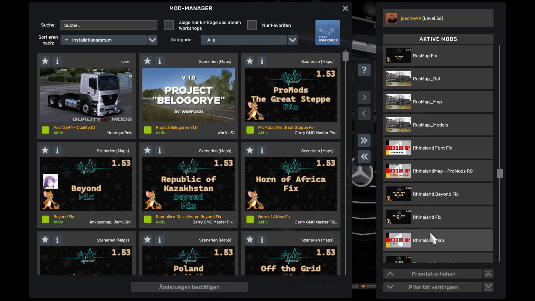This screenshot has width=535, height=301.
Task: Open the Steam Workshop icon
Action: [328, 32]
